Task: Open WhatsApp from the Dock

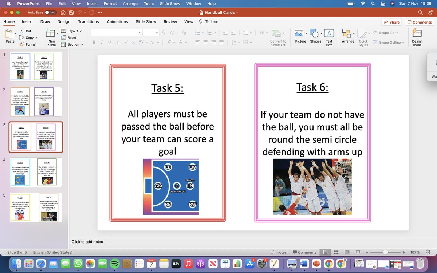Action: pos(78,263)
